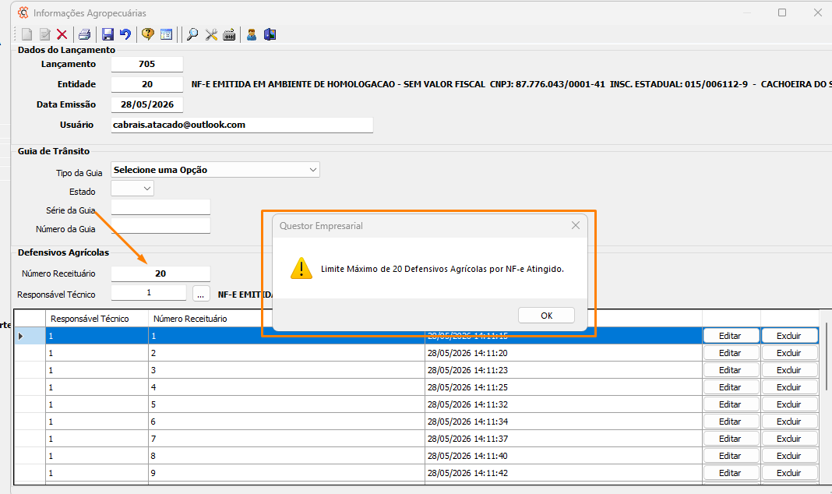This screenshot has width=832, height=494.
Task: Click timestamp 28/05/2026 14:11:20
Action: pyautogui.click(x=467, y=353)
